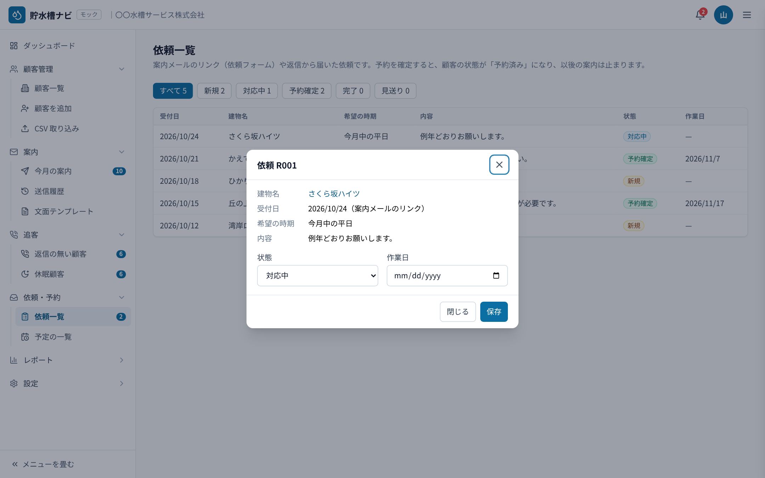Open CSV 取り込み page
Image resolution: width=765 pixels, height=478 pixels.
pyautogui.click(x=73, y=129)
